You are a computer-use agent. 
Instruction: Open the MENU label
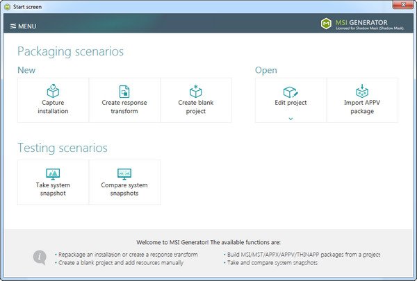coord(27,26)
